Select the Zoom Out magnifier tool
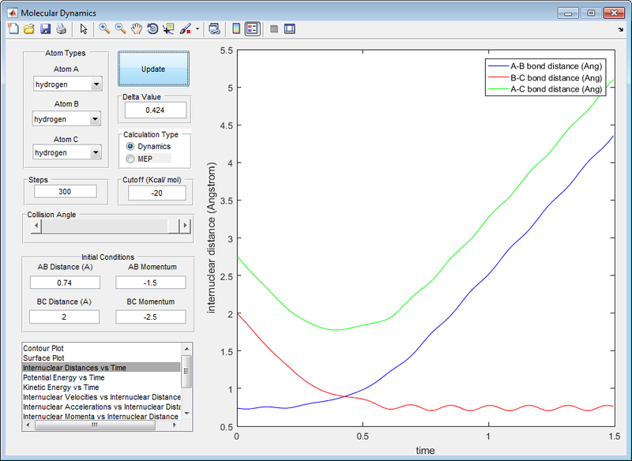Viewport: 632px width, 461px height. (120, 29)
